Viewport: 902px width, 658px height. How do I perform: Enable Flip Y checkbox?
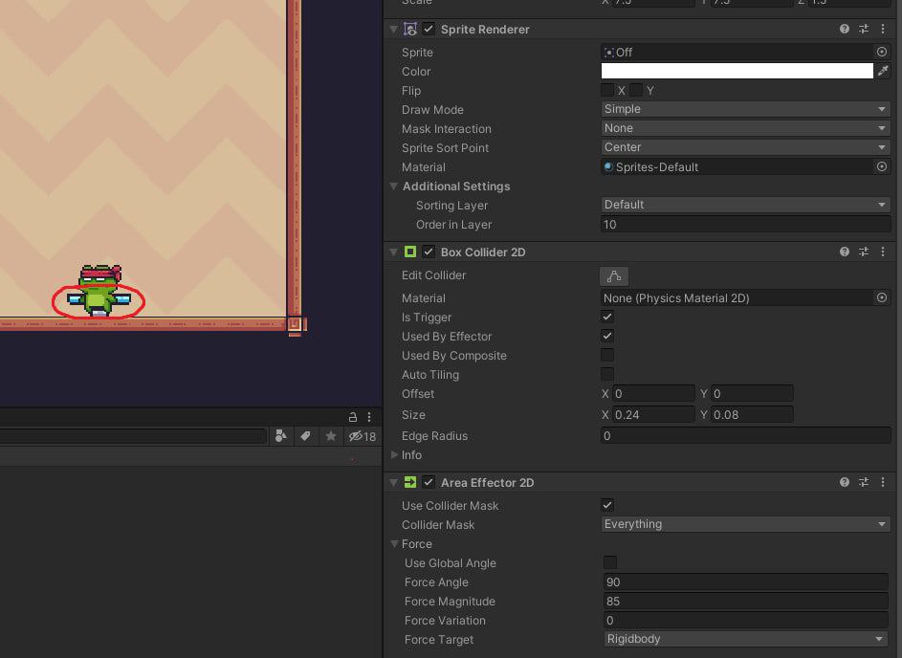point(636,90)
